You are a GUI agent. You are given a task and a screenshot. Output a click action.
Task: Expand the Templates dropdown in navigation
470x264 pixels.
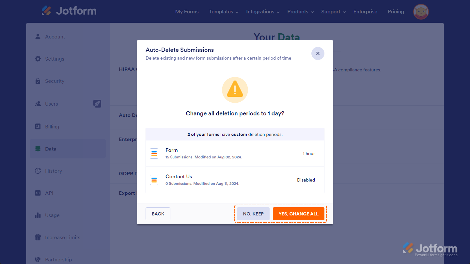point(223,11)
